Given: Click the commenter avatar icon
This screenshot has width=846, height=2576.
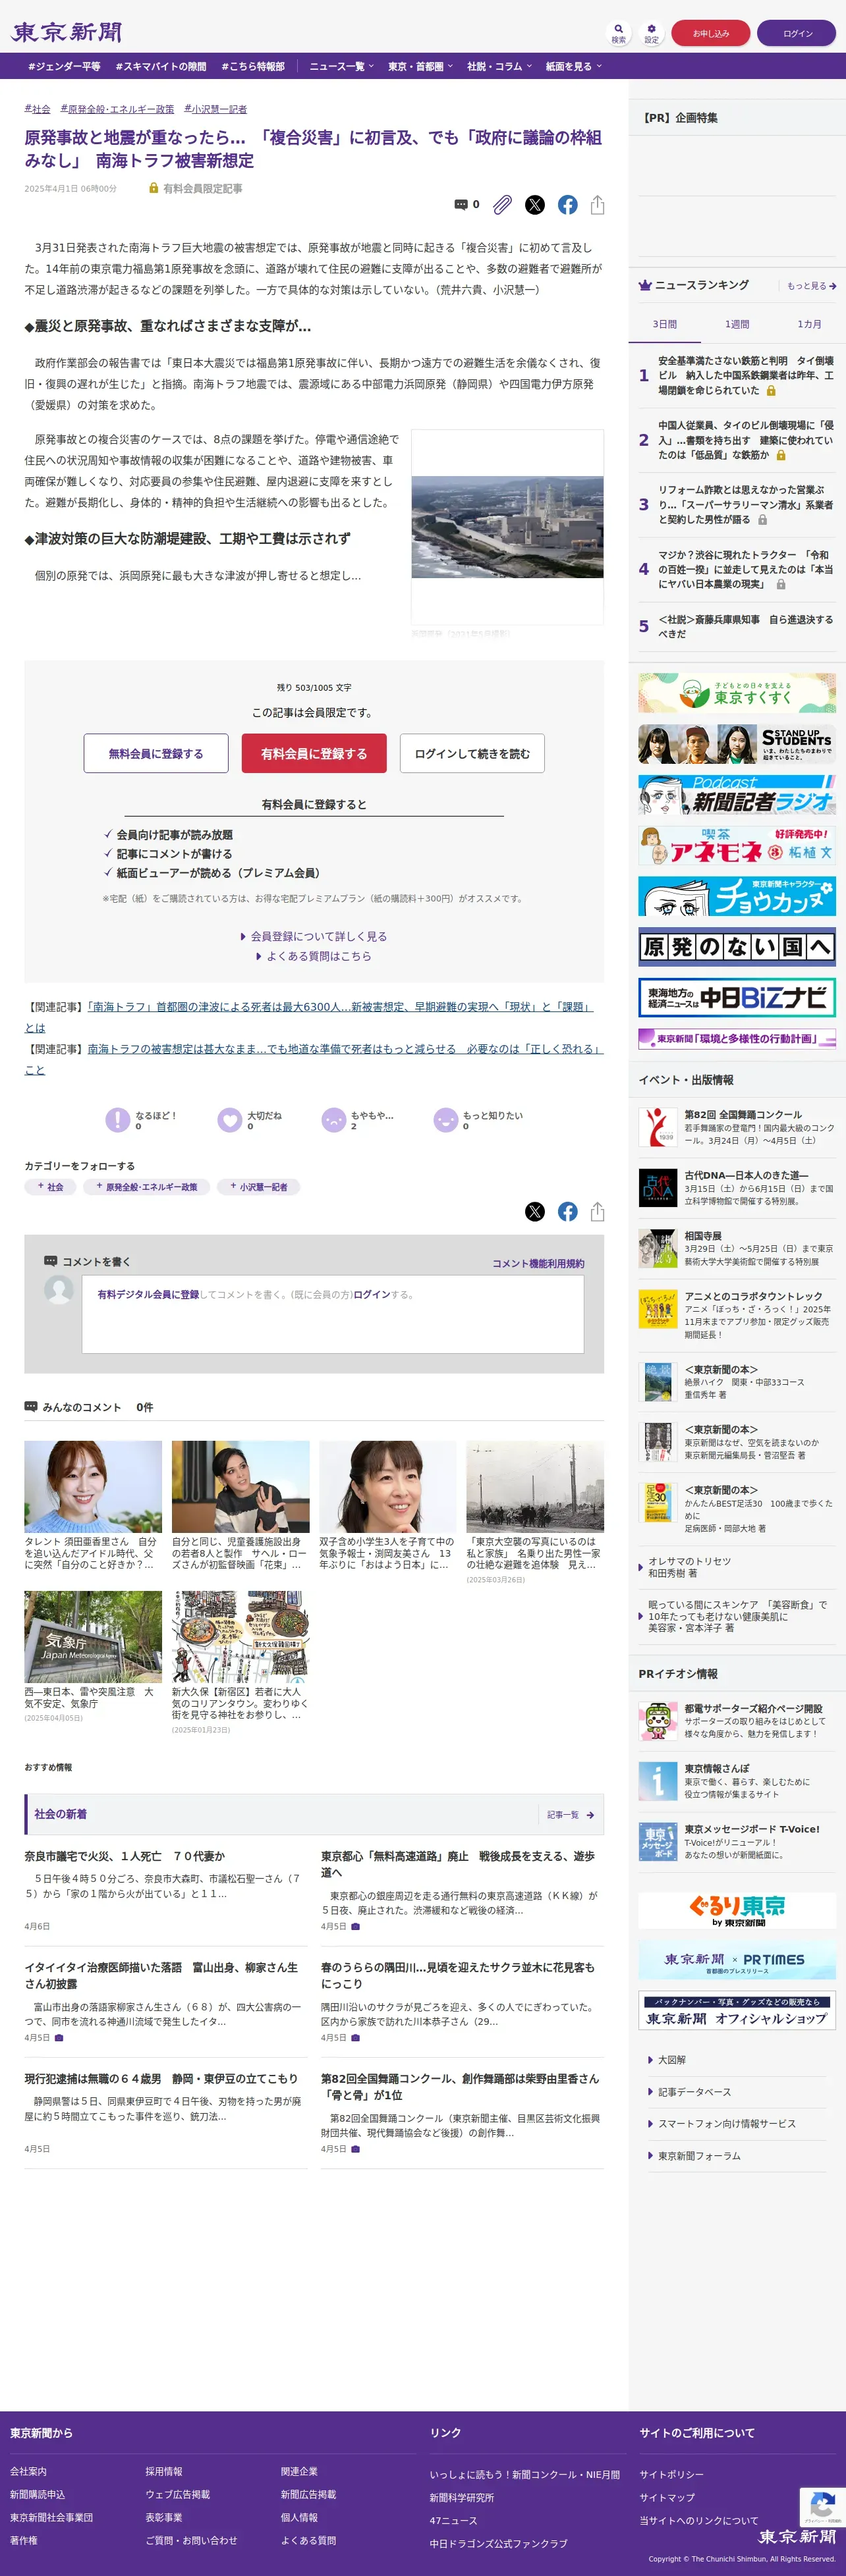Looking at the screenshot, I should coord(59,1289).
